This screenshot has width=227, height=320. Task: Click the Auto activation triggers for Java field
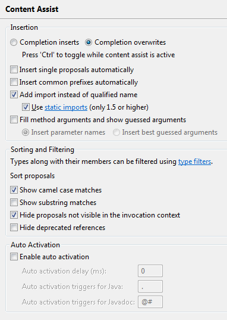(x=150, y=286)
